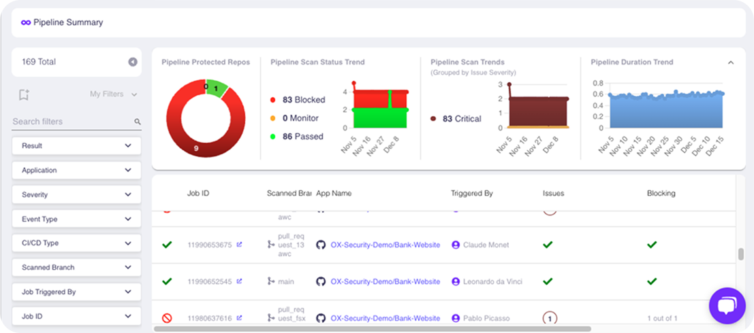Viewport: 754px width, 333px height.
Task: Click the 83 Blocked red legend dot
Action: click(x=273, y=101)
